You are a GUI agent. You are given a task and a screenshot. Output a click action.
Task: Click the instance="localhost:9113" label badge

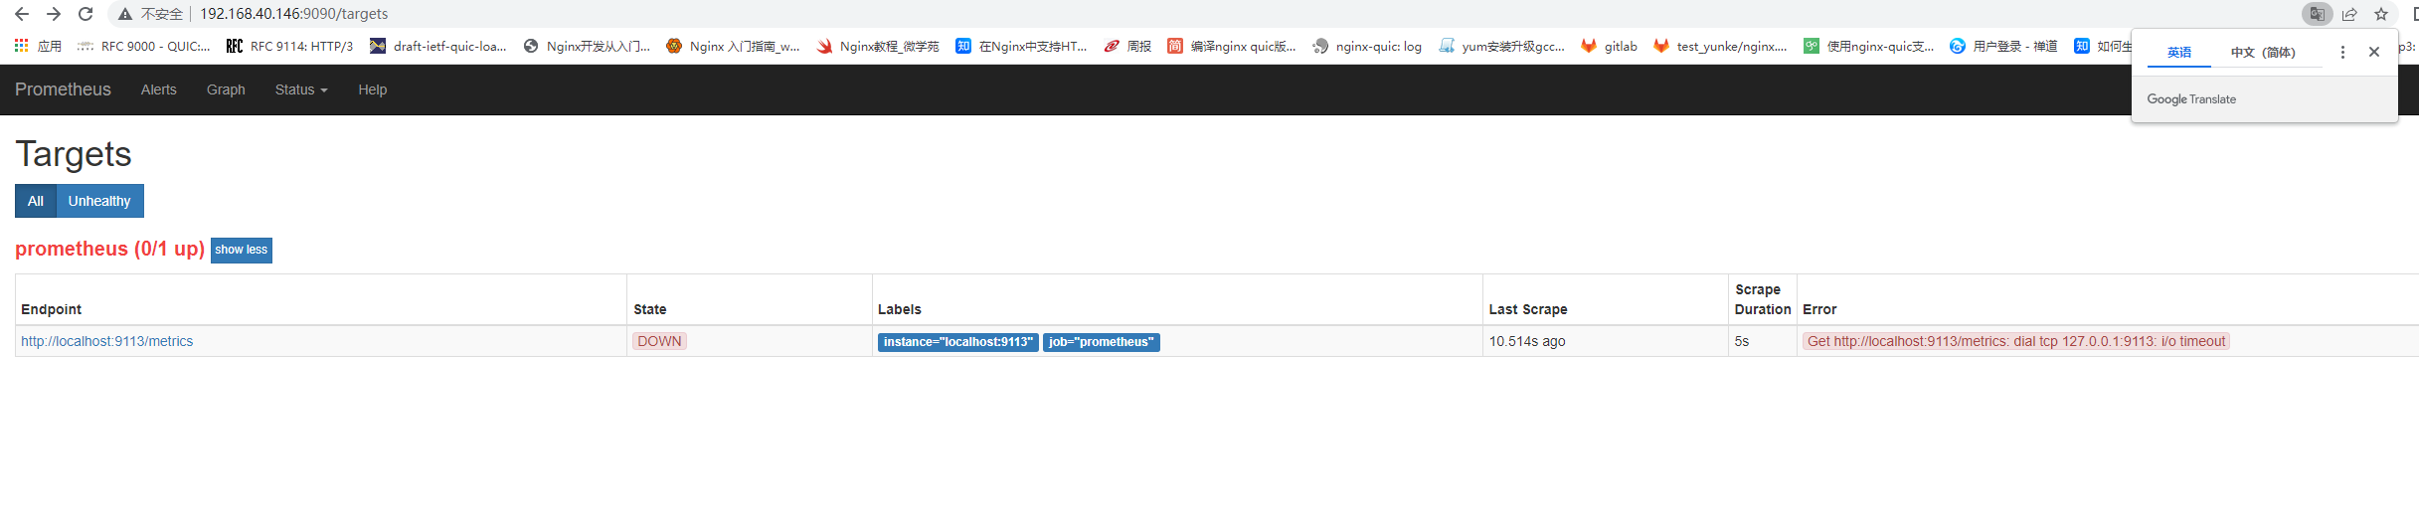[x=958, y=342]
